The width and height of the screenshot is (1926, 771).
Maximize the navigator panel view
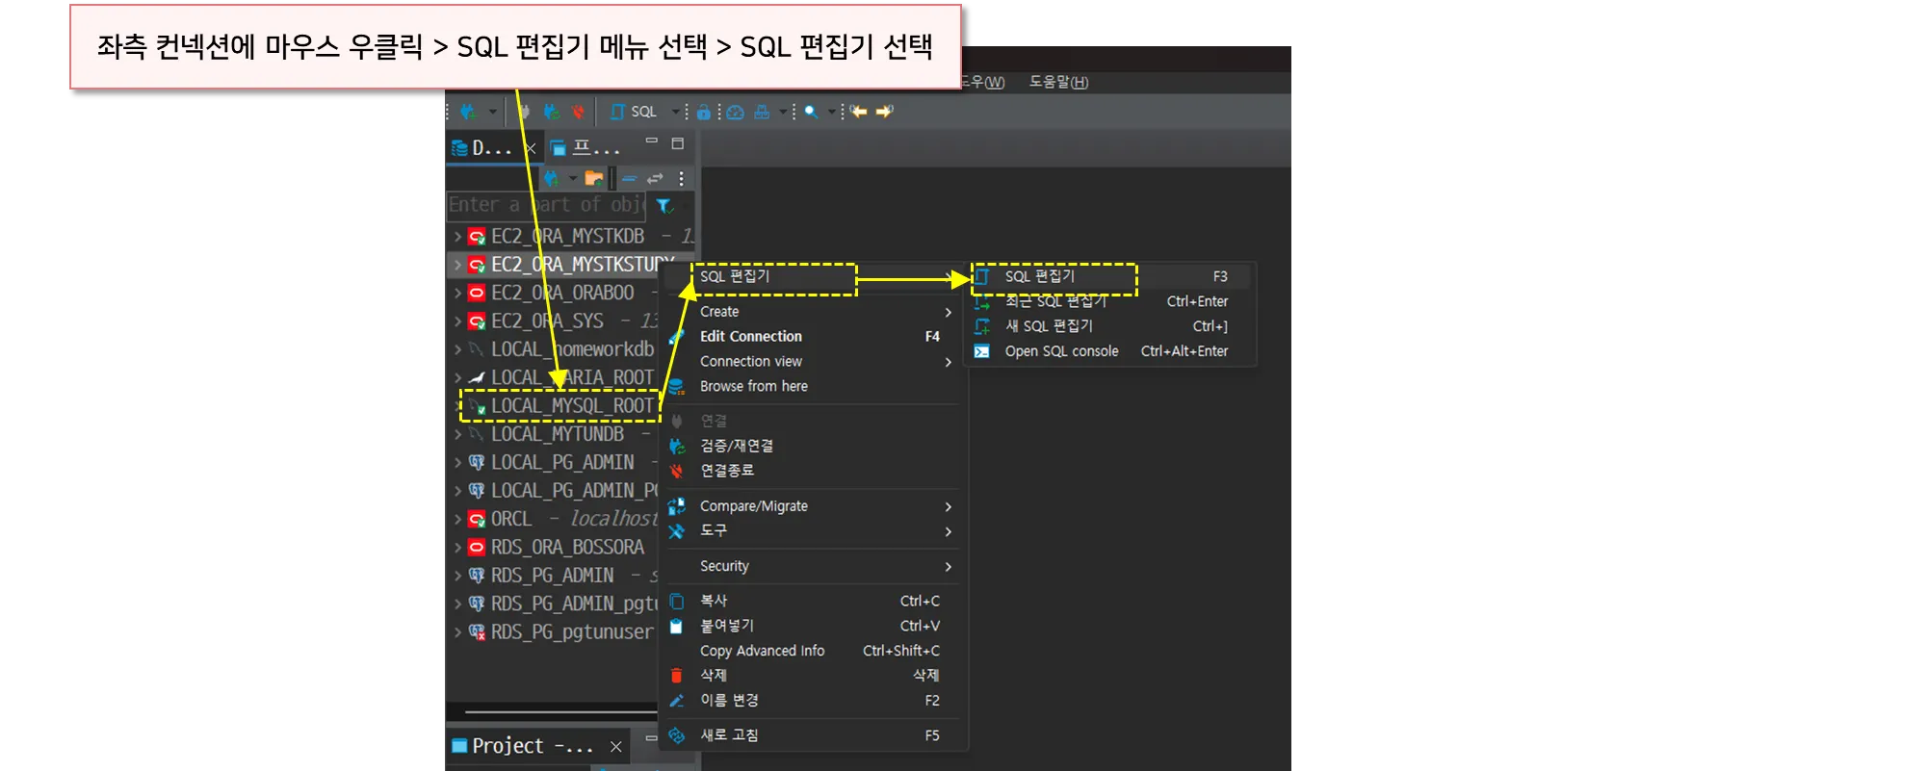coord(678,143)
